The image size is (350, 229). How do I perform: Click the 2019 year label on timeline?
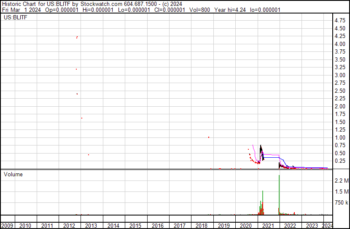(x=223, y=226)
